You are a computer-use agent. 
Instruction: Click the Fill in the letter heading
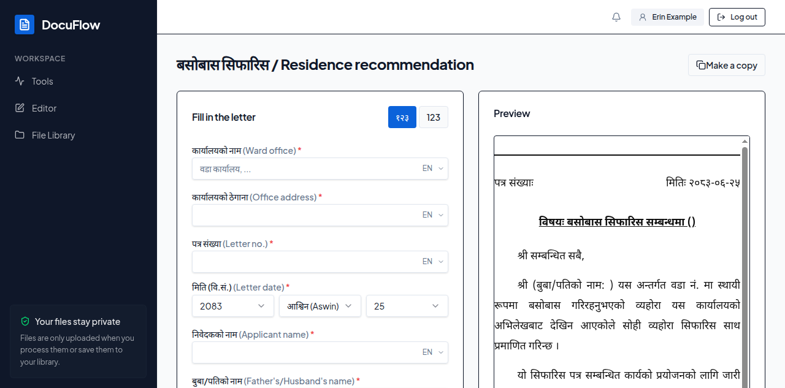224,117
